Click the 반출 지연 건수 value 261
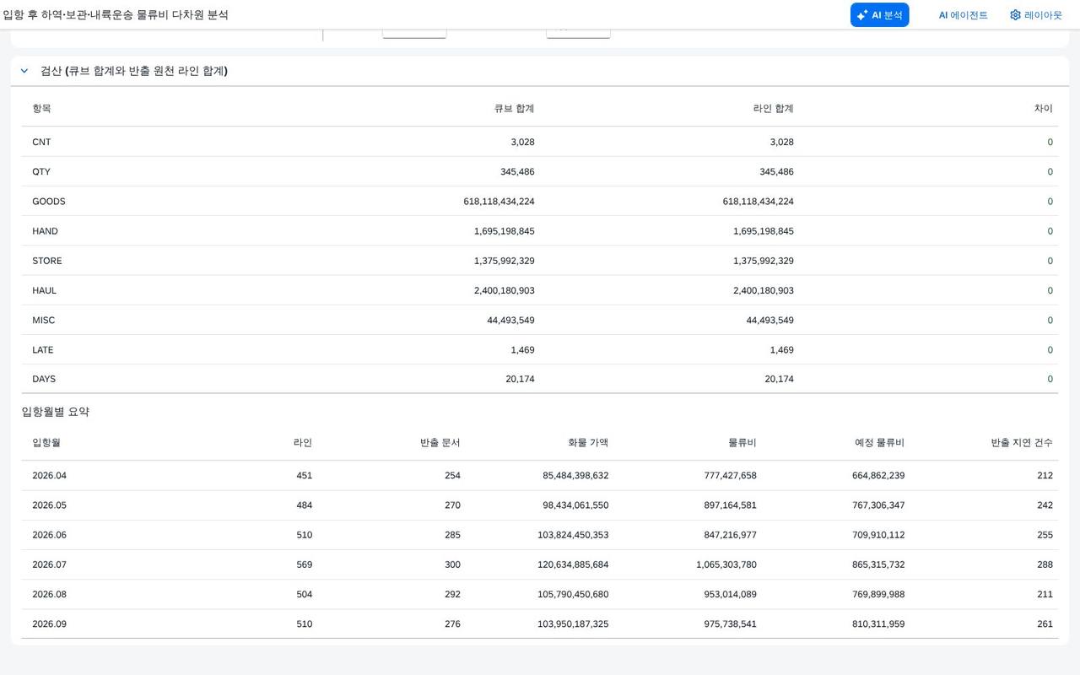Screen dimensions: 1080x675 tap(1045, 624)
